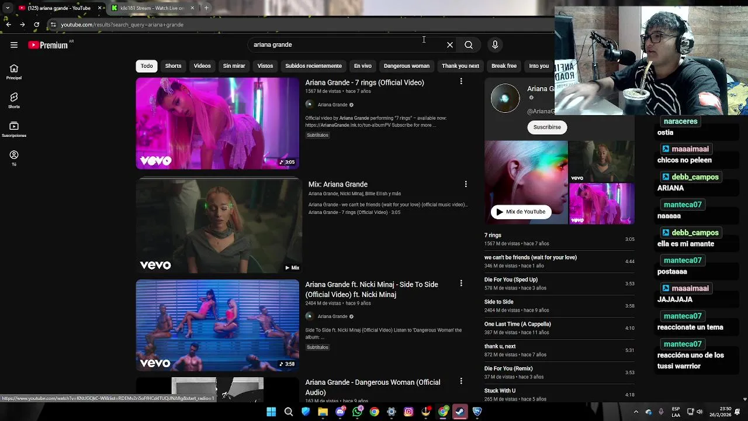The image size is (748, 421).
Task: Clear the search box with the X
Action: point(450,45)
